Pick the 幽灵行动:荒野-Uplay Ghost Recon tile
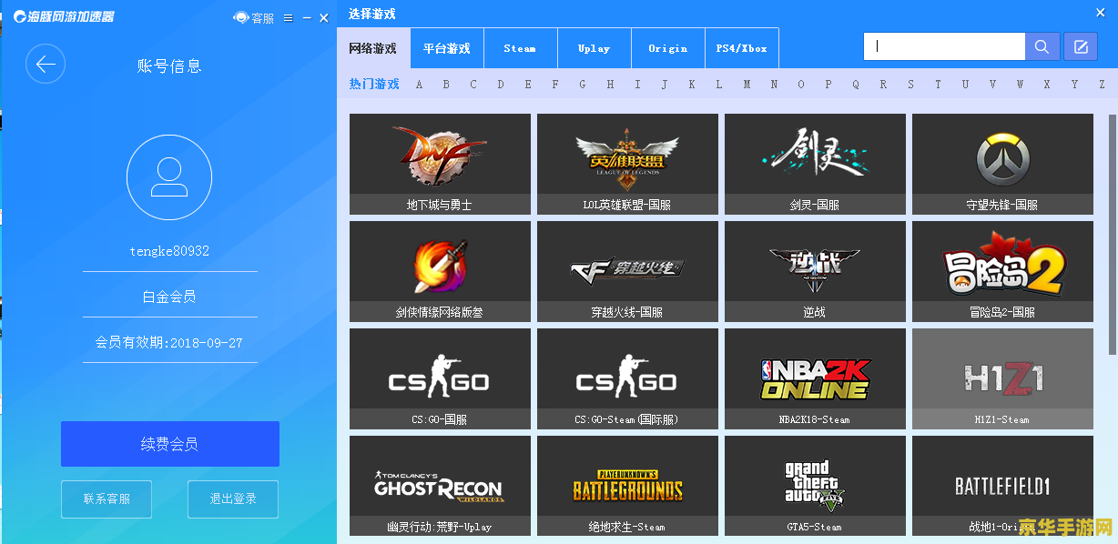Screen dimensions: 1118x544 [x=440, y=486]
